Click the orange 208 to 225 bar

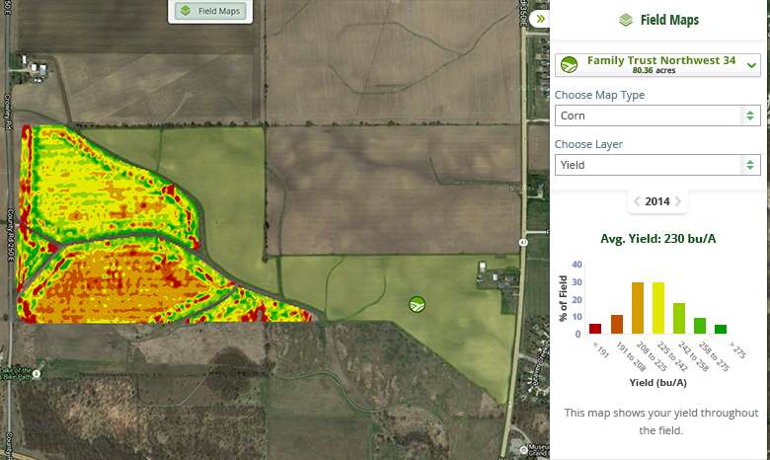pyautogui.click(x=638, y=308)
